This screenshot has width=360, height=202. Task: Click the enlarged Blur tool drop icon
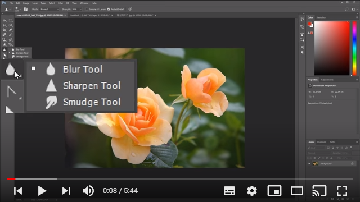pyautogui.click(x=10, y=69)
